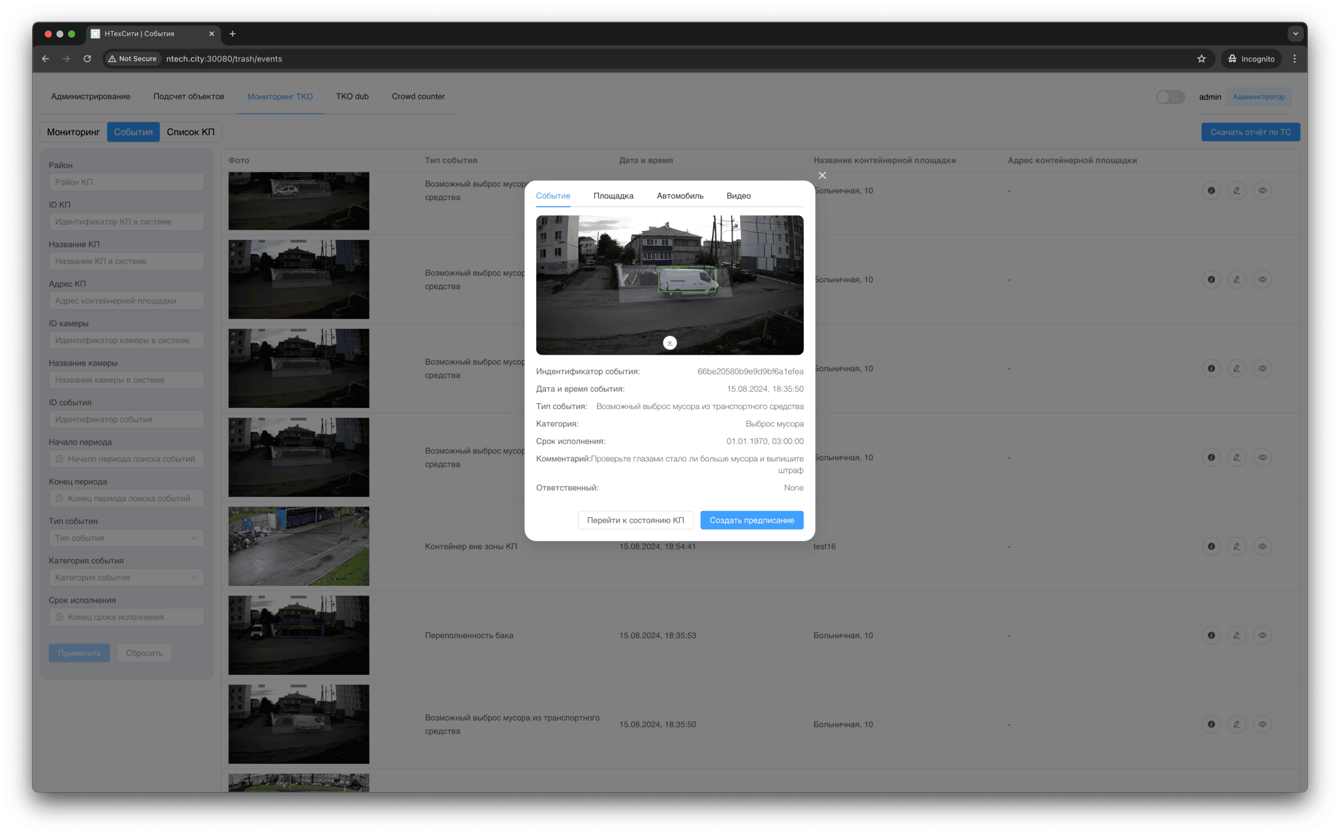1340x835 pixels.
Task: Open info for the test16 event row
Action: click(1211, 546)
